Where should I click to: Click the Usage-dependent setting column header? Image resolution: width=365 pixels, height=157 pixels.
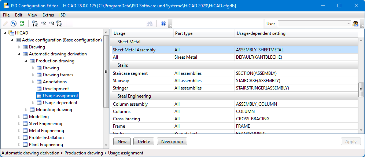tap(296, 33)
